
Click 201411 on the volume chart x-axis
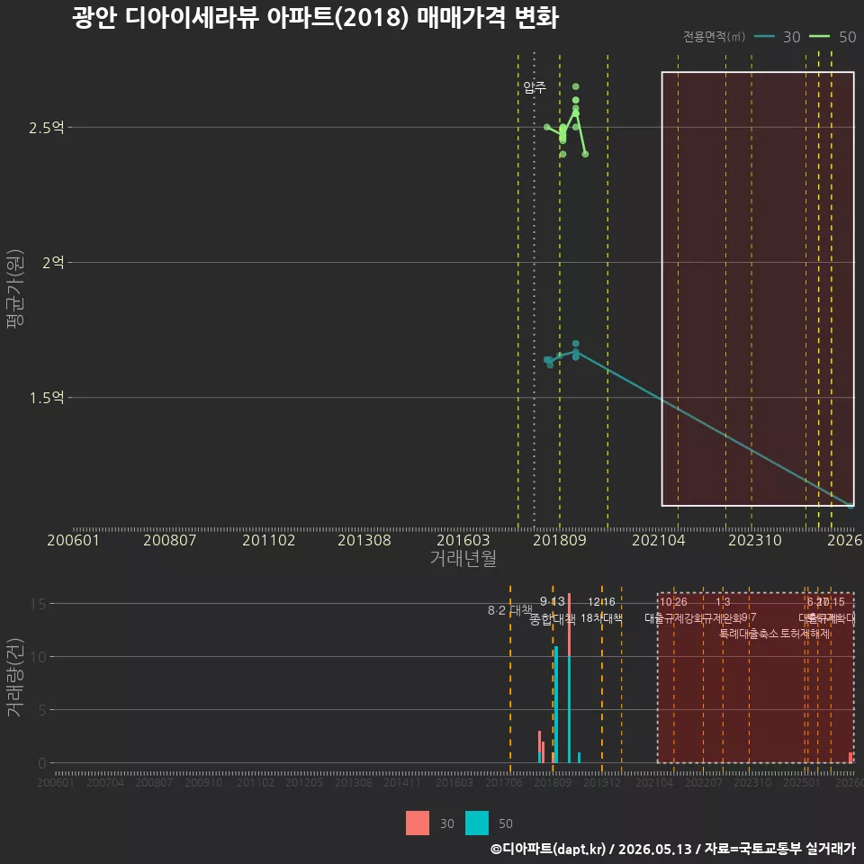pyautogui.click(x=402, y=782)
